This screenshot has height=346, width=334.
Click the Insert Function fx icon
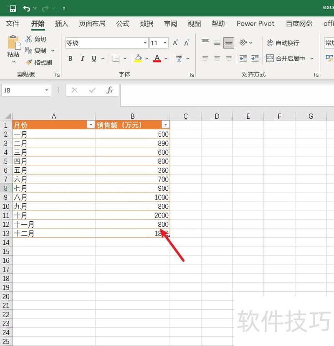click(x=109, y=90)
